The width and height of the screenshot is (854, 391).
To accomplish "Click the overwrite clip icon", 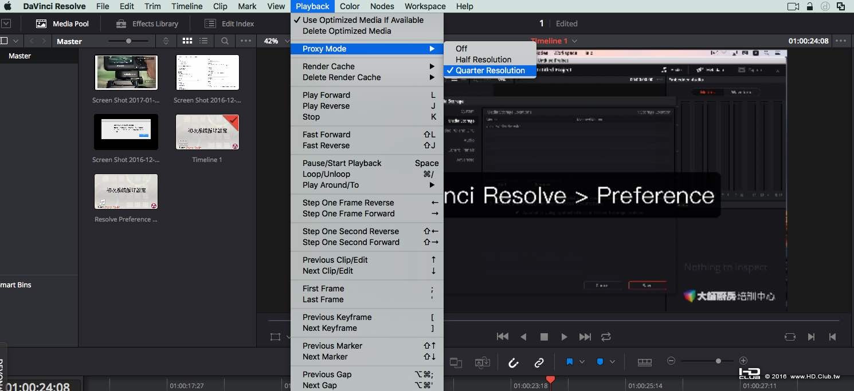I will coord(456,362).
